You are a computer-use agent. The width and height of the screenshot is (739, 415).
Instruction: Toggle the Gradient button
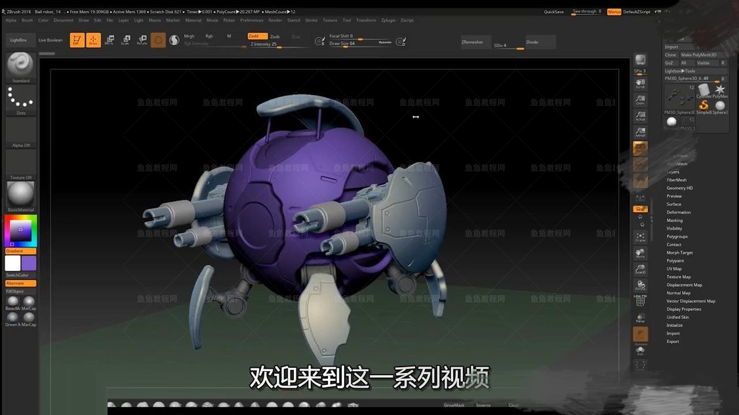(x=20, y=251)
